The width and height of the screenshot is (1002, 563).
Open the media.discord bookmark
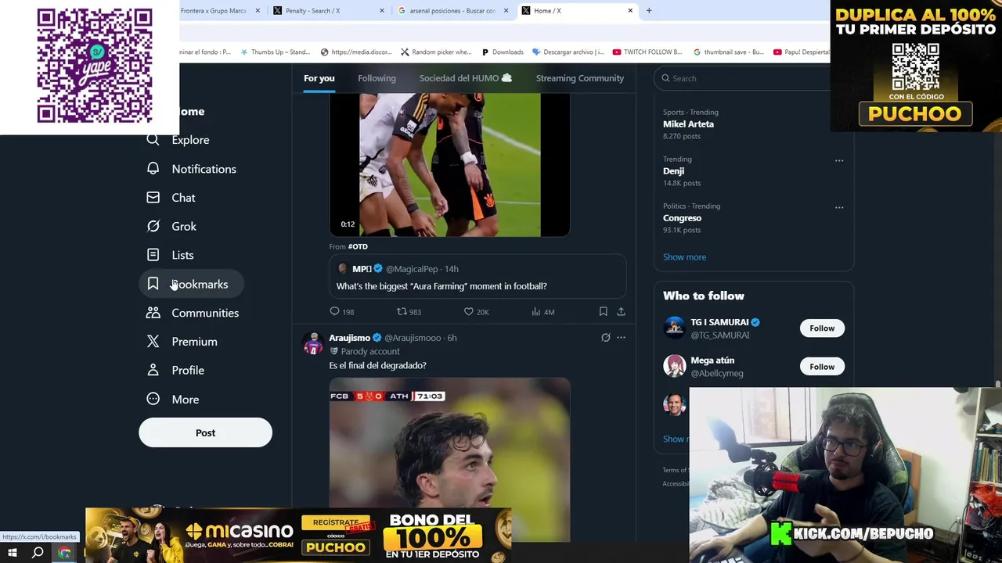[356, 52]
